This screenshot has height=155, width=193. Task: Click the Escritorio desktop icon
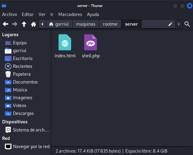(x=8, y=59)
